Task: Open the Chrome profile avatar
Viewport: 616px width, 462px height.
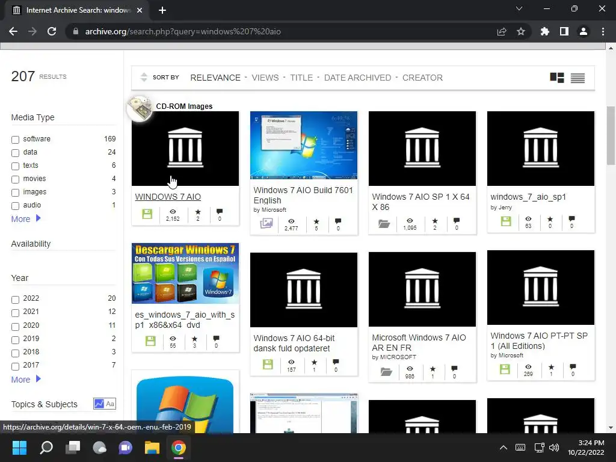Action: pos(584,31)
